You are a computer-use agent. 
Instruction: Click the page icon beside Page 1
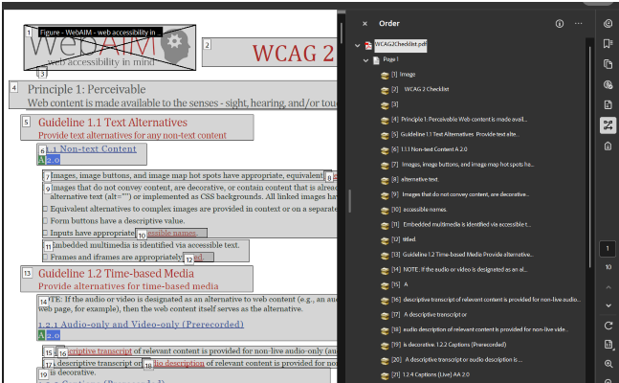pos(376,60)
